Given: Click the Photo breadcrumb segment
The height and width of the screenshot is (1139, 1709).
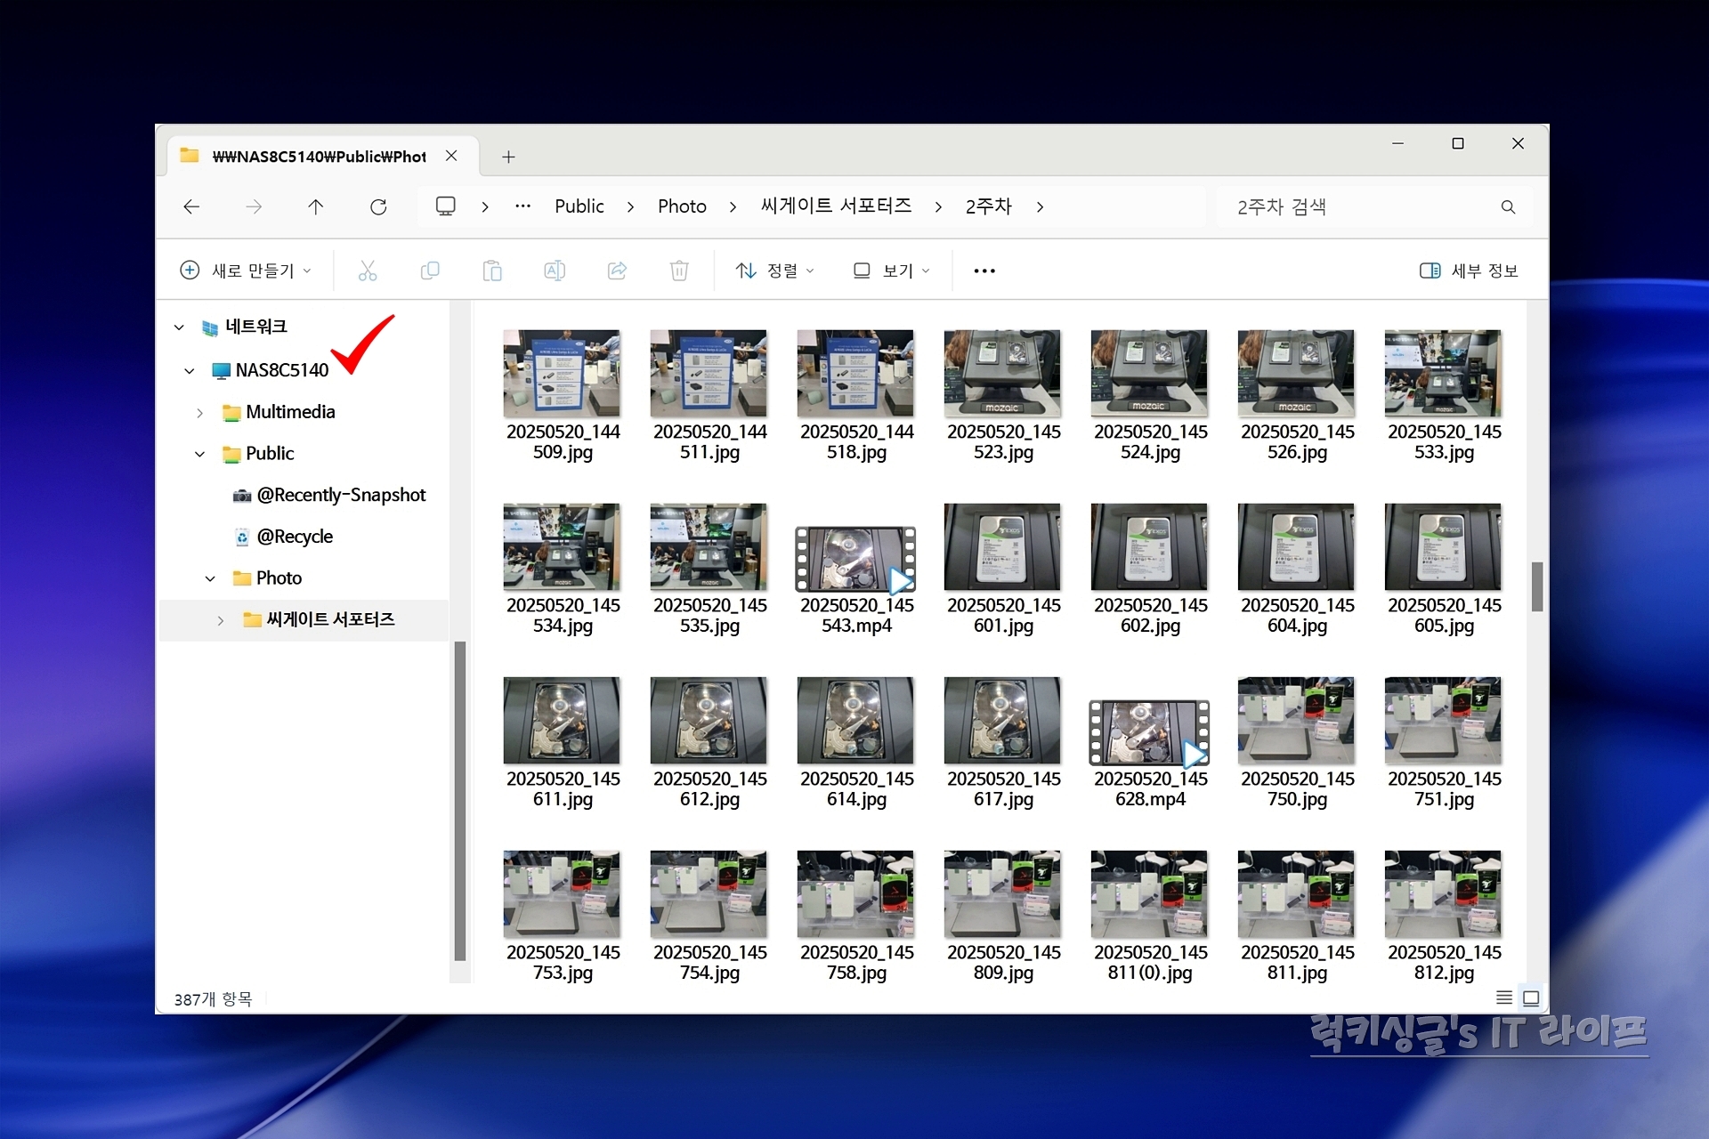Looking at the screenshot, I should 682,206.
